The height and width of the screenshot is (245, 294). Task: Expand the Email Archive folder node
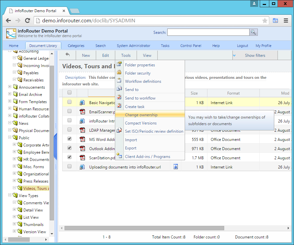coord(10,94)
